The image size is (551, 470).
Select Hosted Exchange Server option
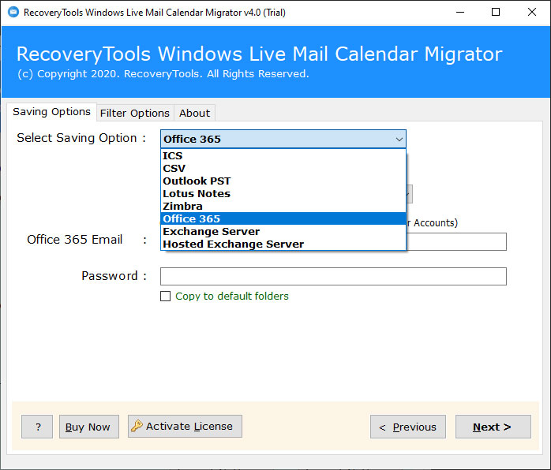283,244
